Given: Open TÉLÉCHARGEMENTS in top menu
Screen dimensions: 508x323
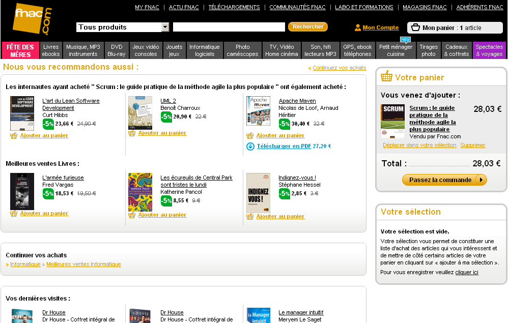Looking at the screenshot, I should (x=234, y=7).
